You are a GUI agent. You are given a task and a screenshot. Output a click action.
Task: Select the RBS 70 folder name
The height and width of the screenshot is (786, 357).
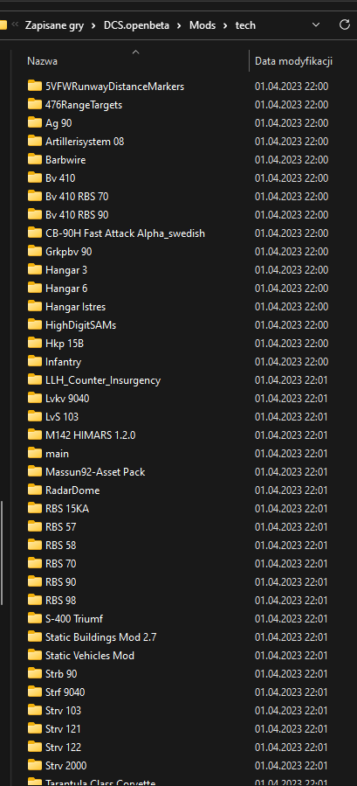coord(60,564)
